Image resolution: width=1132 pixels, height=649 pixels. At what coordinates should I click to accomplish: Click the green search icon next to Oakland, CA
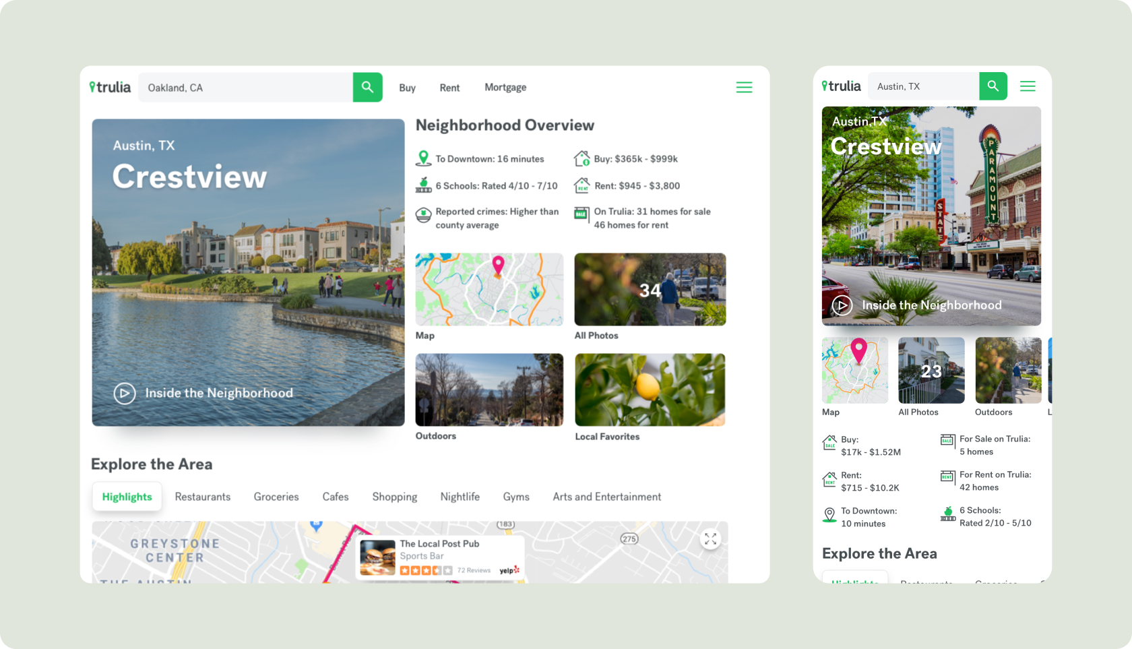(367, 87)
